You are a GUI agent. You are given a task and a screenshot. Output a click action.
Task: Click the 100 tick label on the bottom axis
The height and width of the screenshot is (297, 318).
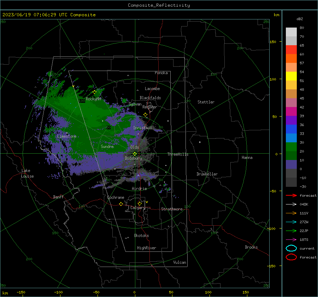pos(208,292)
